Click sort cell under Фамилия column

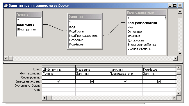tap(126, 78)
